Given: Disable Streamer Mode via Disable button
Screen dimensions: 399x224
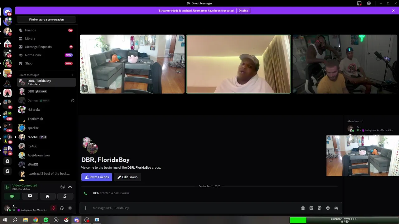Looking at the screenshot, I should point(243,11).
